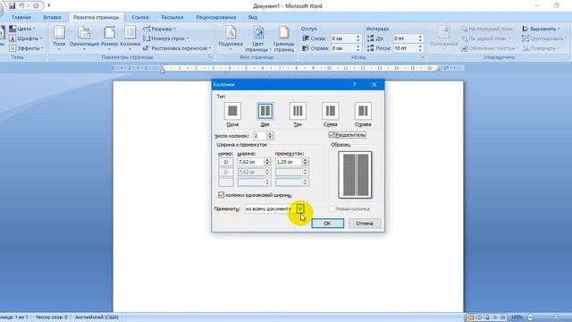Click the 100% zoom level button

pos(517,318)
